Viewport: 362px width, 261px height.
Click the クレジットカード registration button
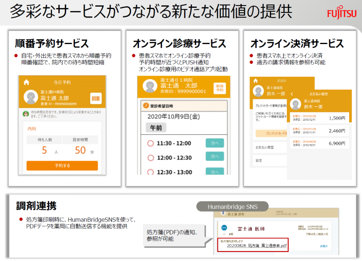(x=271, y=133)
